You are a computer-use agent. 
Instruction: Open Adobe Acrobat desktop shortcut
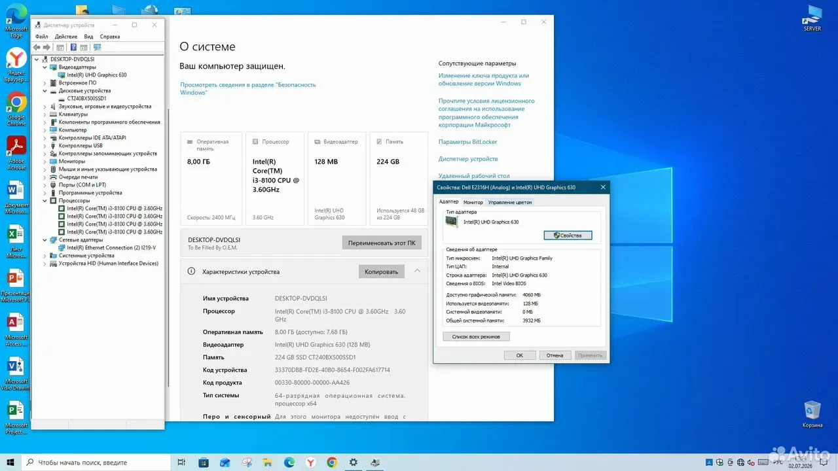click(x=16, y=153)
